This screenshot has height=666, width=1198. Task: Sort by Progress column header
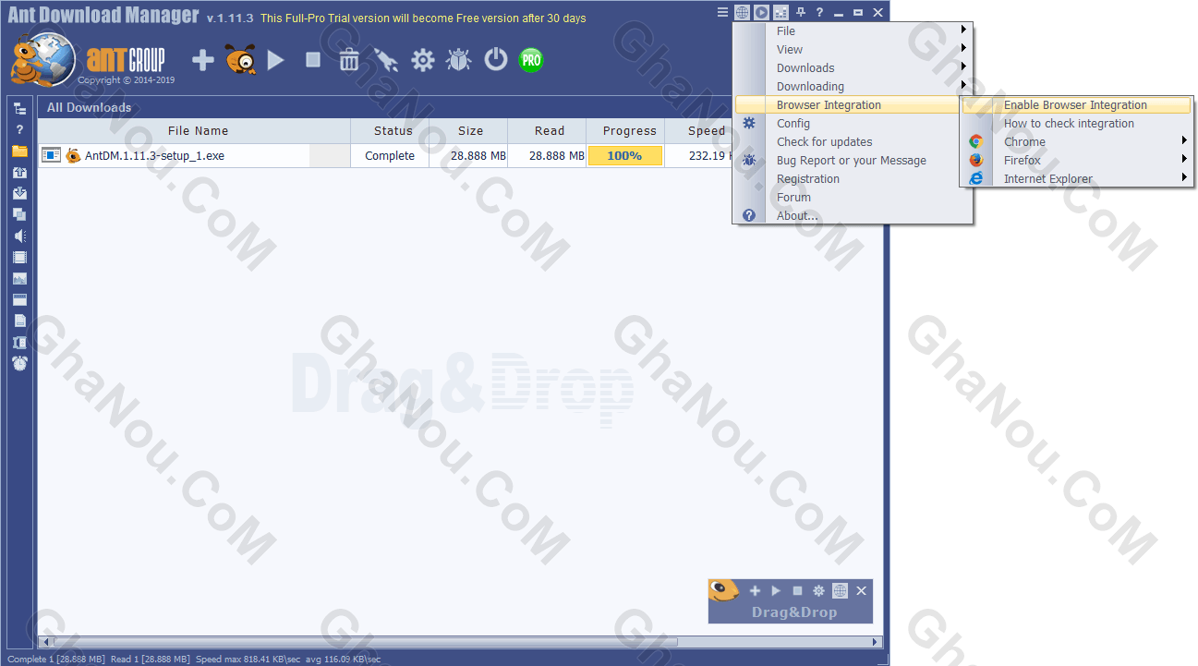point(625,131)
